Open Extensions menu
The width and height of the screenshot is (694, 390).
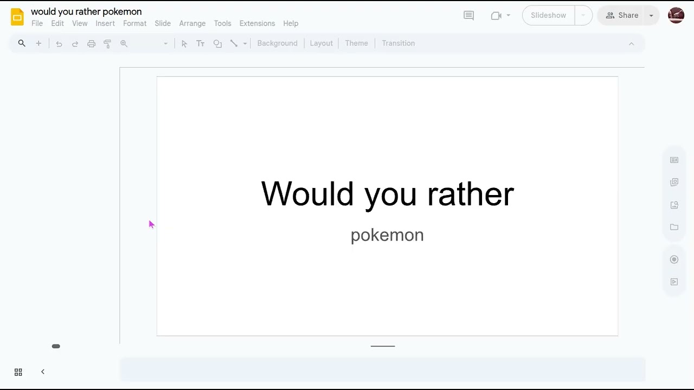(257, 23)
